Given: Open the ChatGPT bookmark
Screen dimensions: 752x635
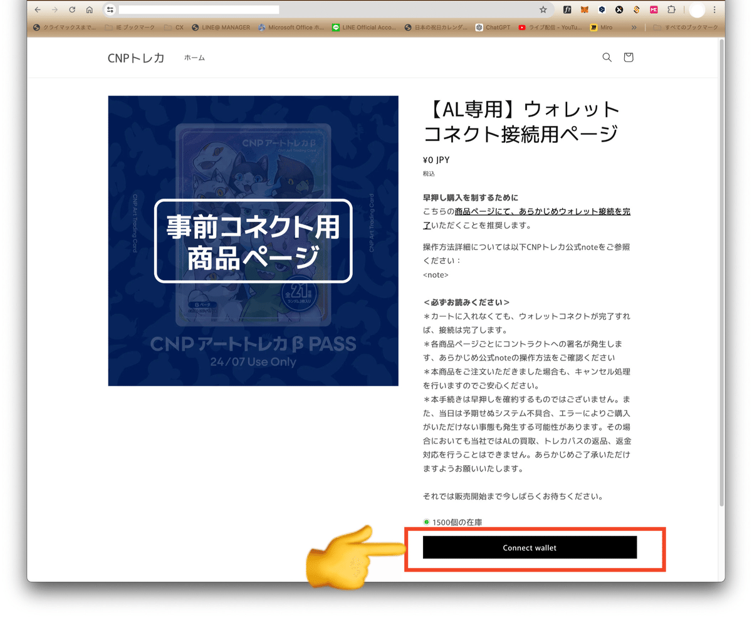Looking at the screenshot, I should coord(493,28).
